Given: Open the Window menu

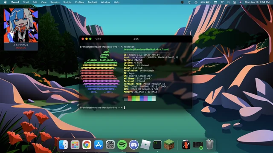Looking at the screenshot, I should [105, 2].
